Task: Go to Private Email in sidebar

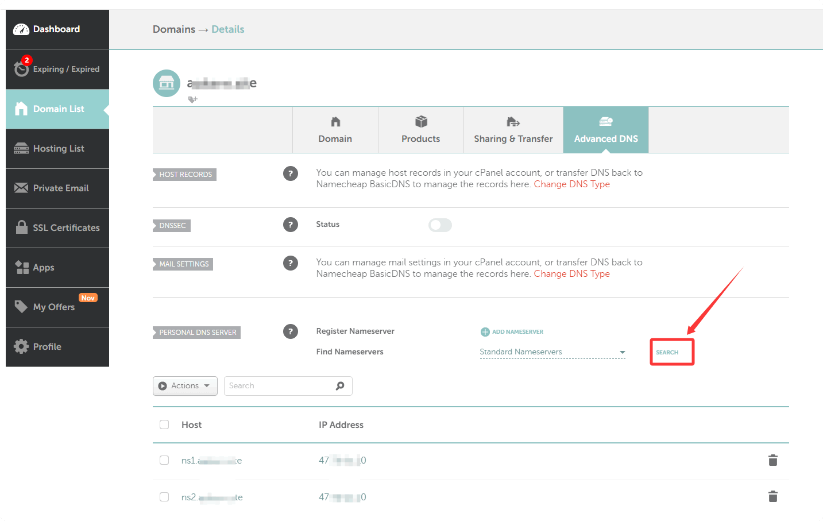Action: 57,188
